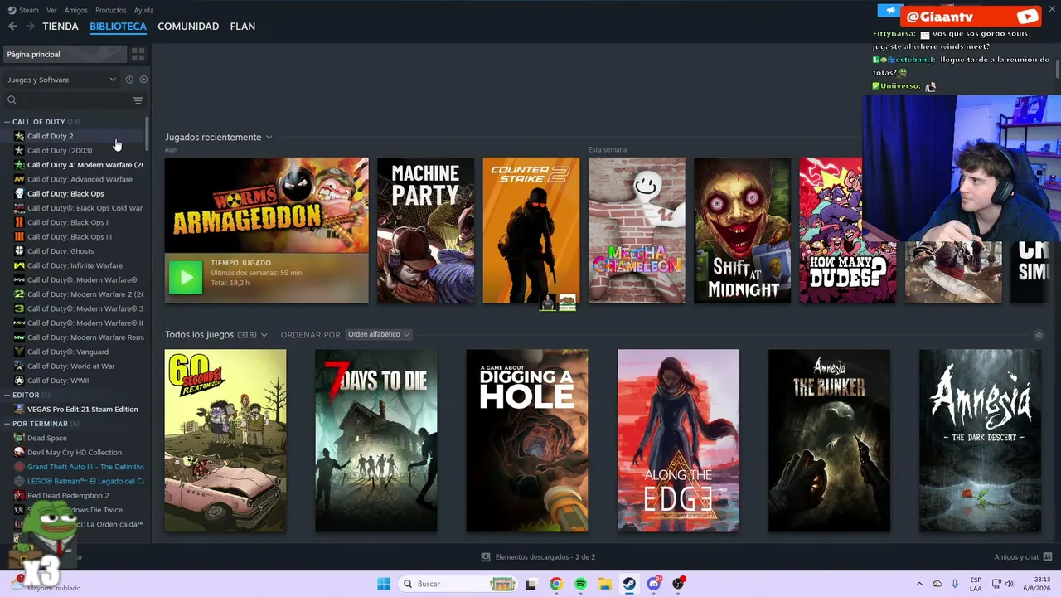The height and width of the screenshot is (597, 1061).
Task: Open volume control in system tray
Action: click(x=1010, y=584)
